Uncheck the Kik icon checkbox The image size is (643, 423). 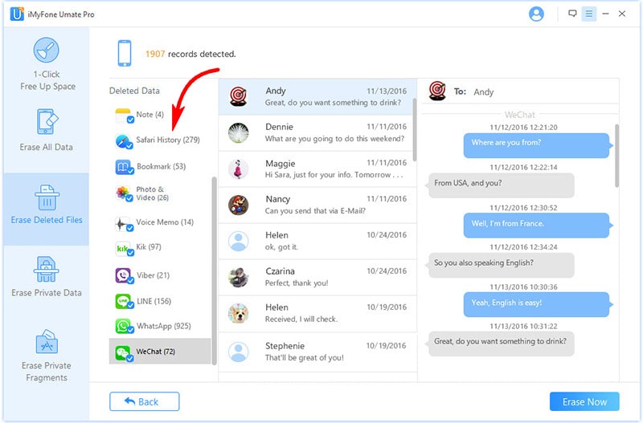[x=130, y=253]
